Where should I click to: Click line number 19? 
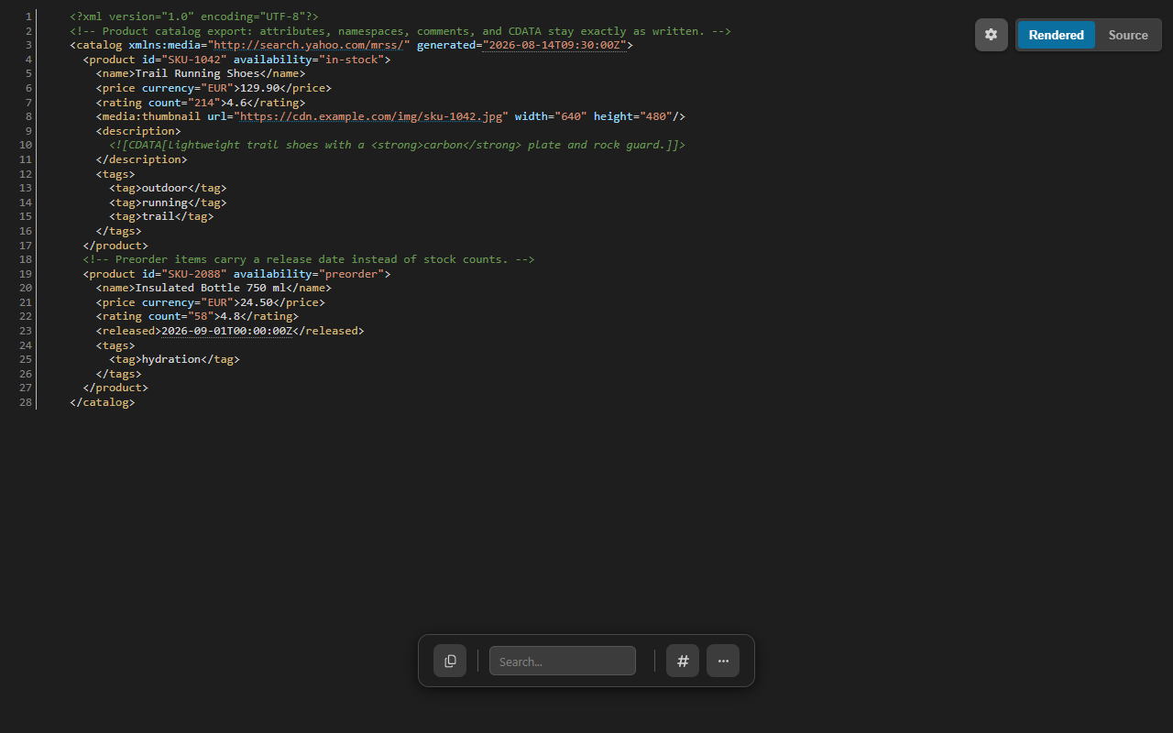click(x=26, y=274)
